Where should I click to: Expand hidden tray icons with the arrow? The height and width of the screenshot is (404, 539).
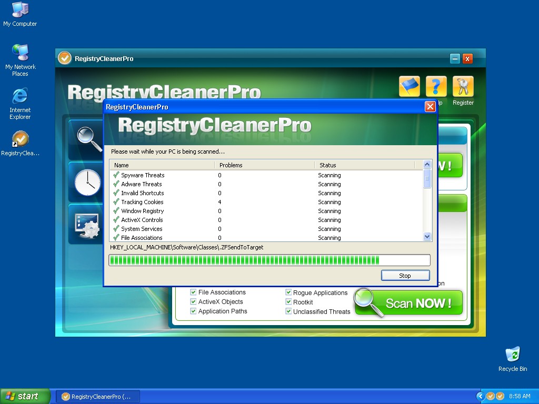pos(480,396)
